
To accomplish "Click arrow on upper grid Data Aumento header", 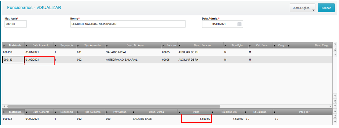I will pos(26,45).
